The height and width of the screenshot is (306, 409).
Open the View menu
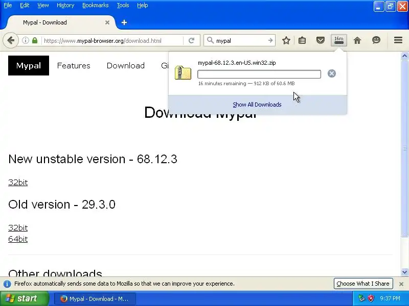tap(43, 5)
